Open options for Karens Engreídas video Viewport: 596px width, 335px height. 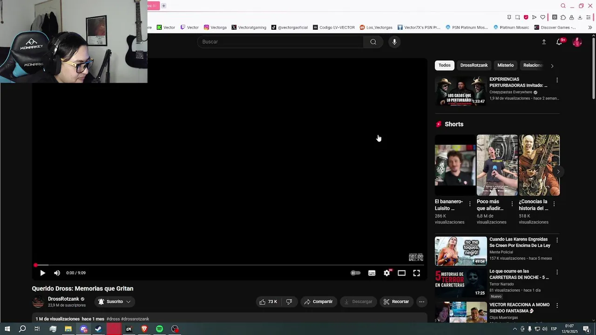(557, 240)
